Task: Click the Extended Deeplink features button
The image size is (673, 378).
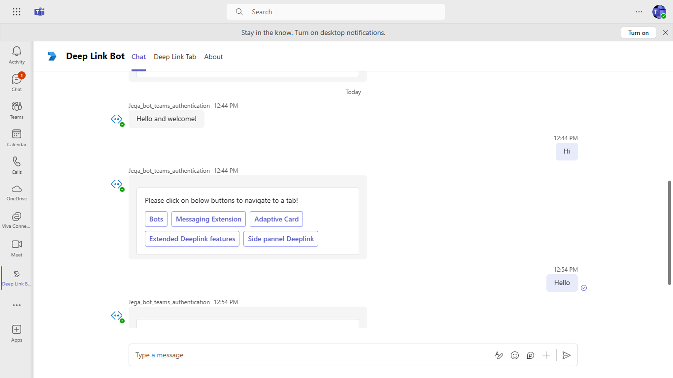Action: coord(192,239)
